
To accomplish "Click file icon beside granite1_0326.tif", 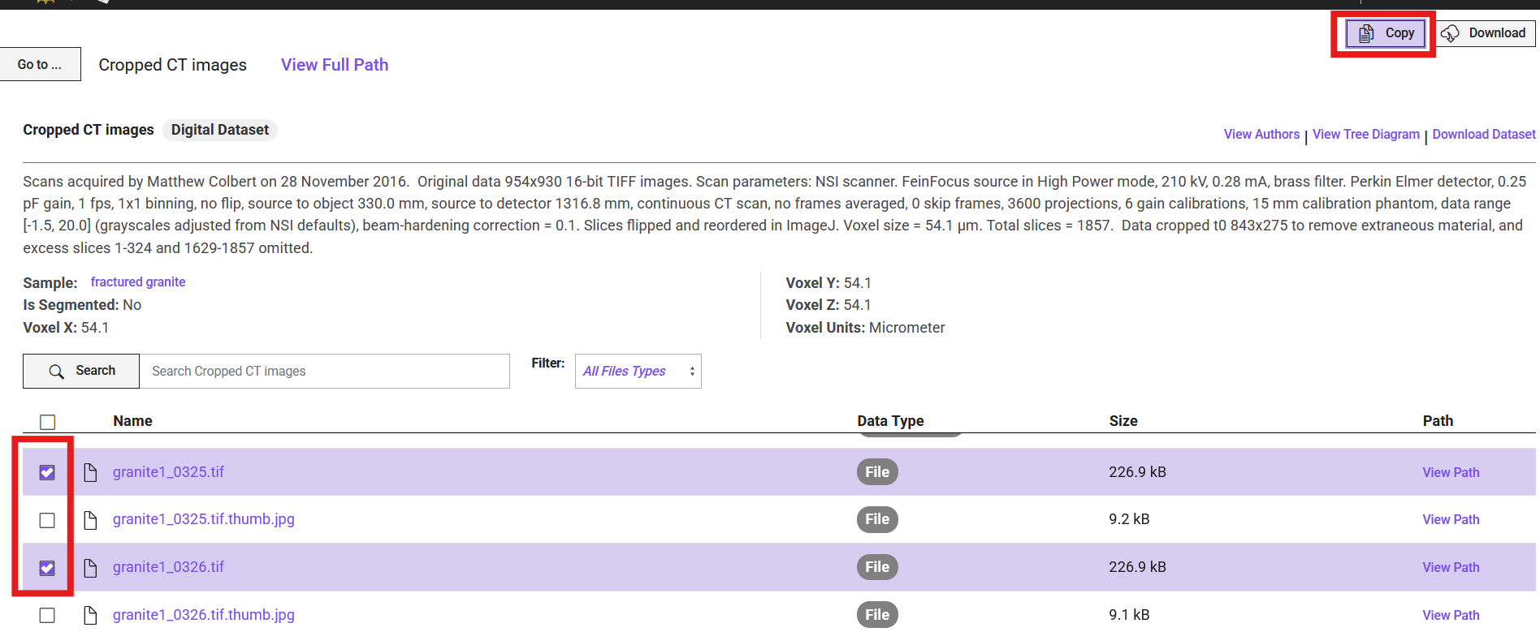I will click(x=91, y=567).
